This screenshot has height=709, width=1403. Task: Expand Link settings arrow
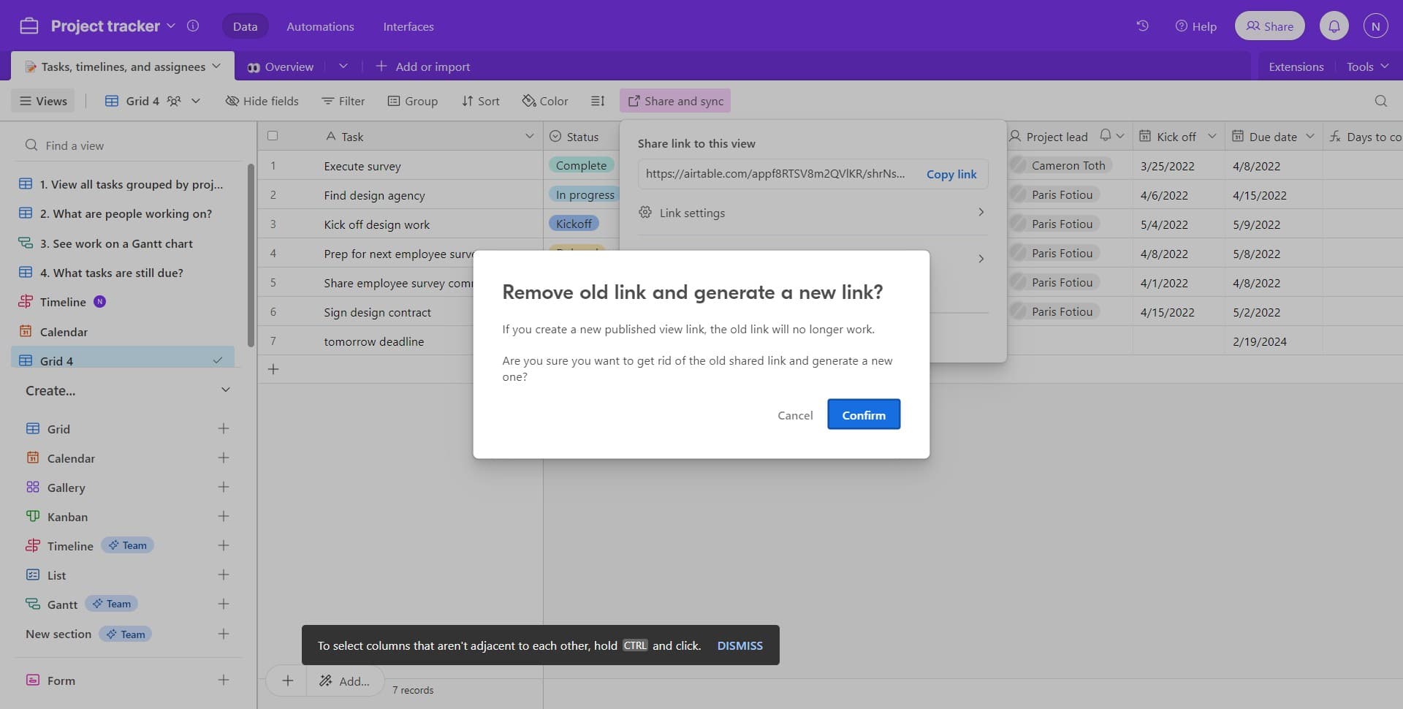tap(981, 213)
